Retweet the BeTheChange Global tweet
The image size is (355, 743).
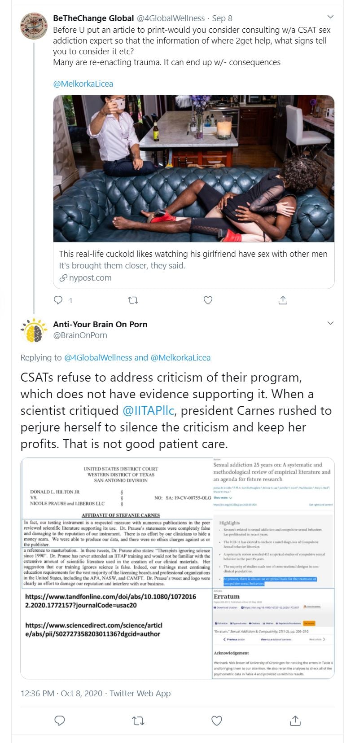click(133, 300)
